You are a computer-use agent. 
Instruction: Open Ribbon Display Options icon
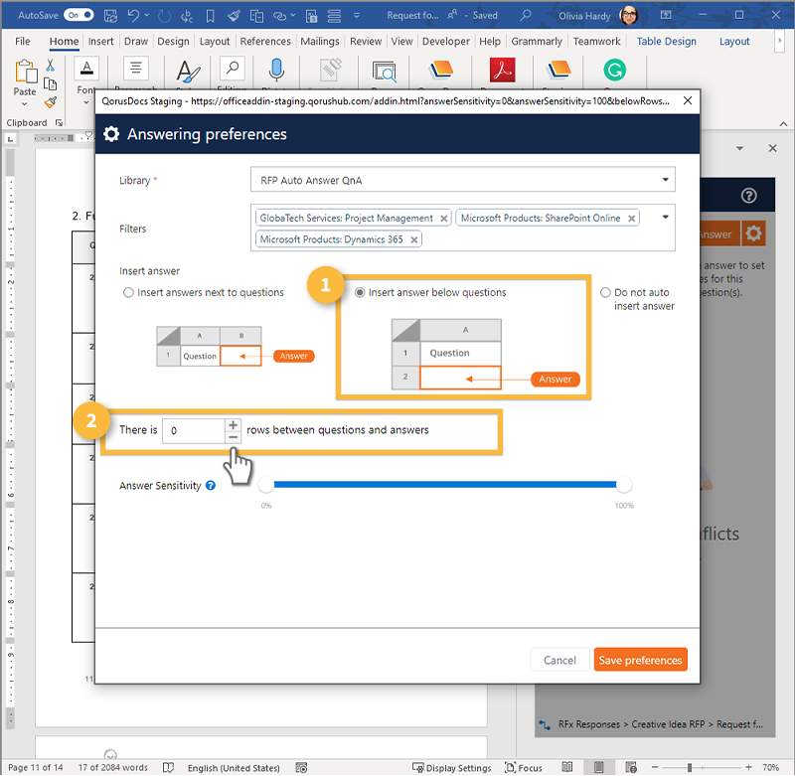(x=666, y=15)
